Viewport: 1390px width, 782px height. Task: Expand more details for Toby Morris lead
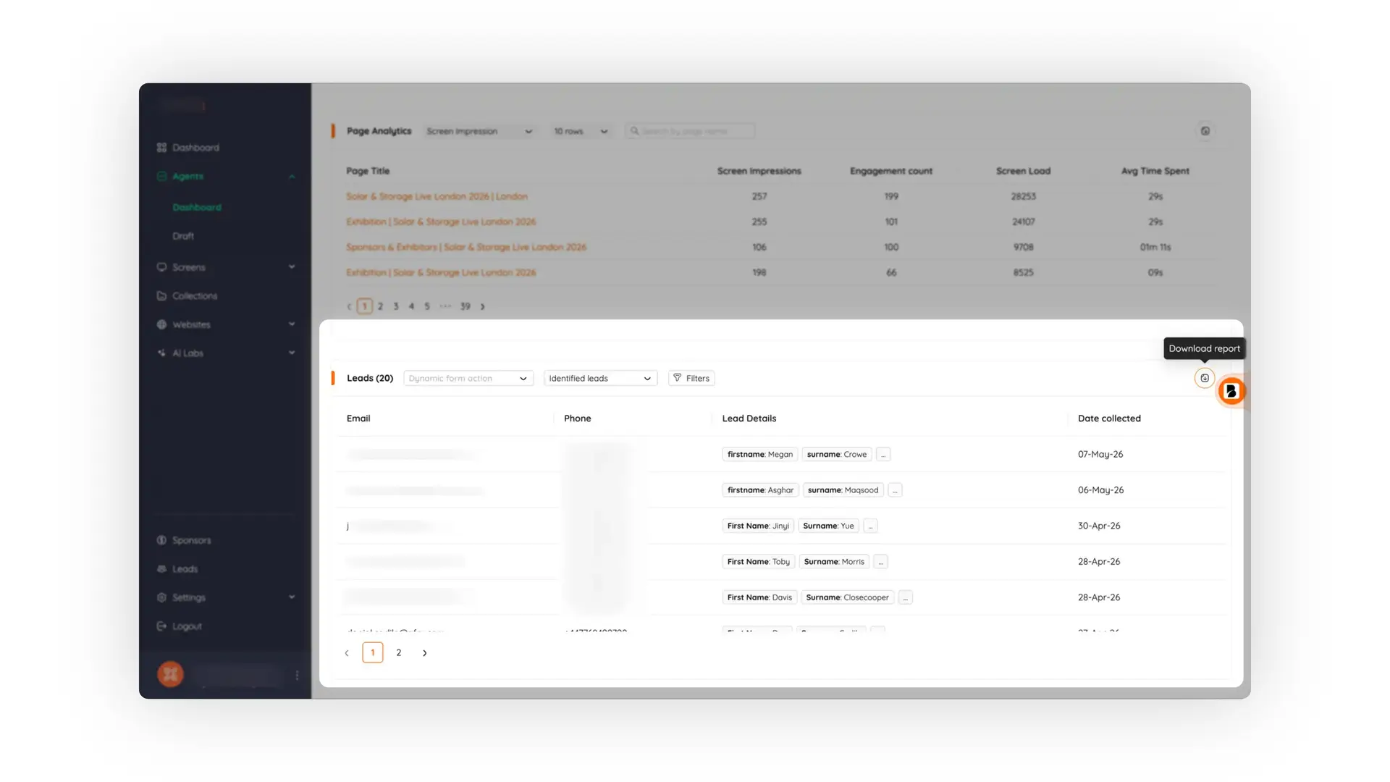(x=880, y=562)
